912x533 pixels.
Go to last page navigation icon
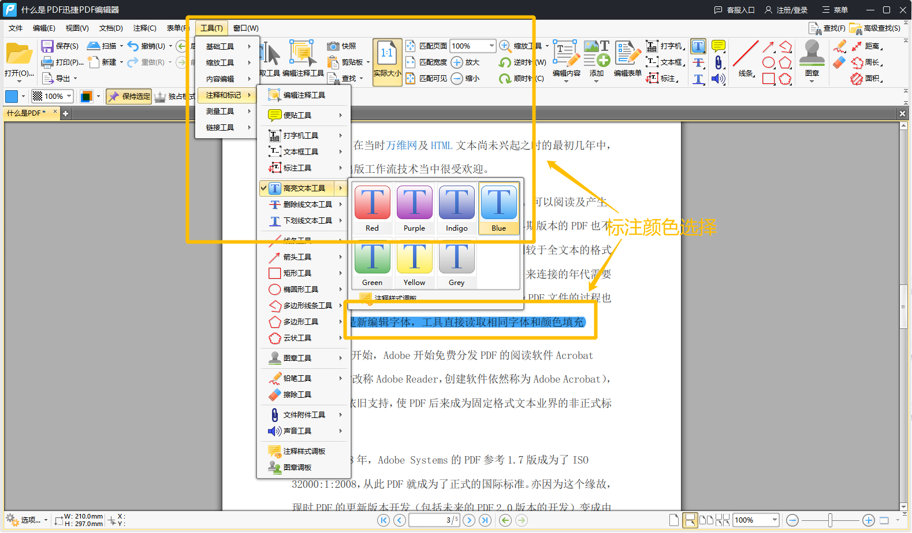485,520
